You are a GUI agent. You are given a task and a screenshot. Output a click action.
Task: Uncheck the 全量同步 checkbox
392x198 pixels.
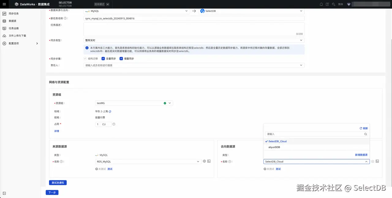[103, 58]
